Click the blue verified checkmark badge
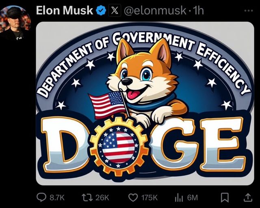Viewport: 260px width, 208px height. click(x=101, y=11)
